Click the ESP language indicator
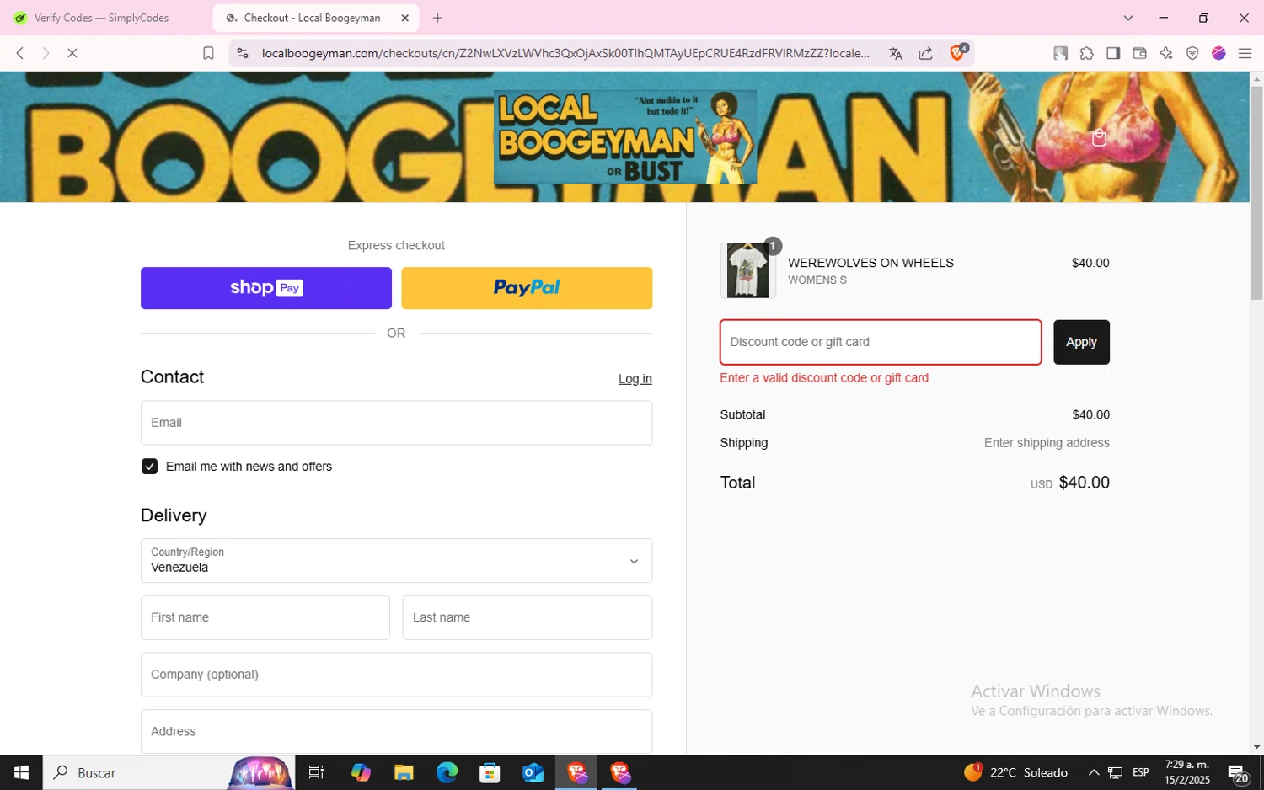The width and height of the screenshot is (1264, 790). pyautogui.click(x=1141, y=772)
